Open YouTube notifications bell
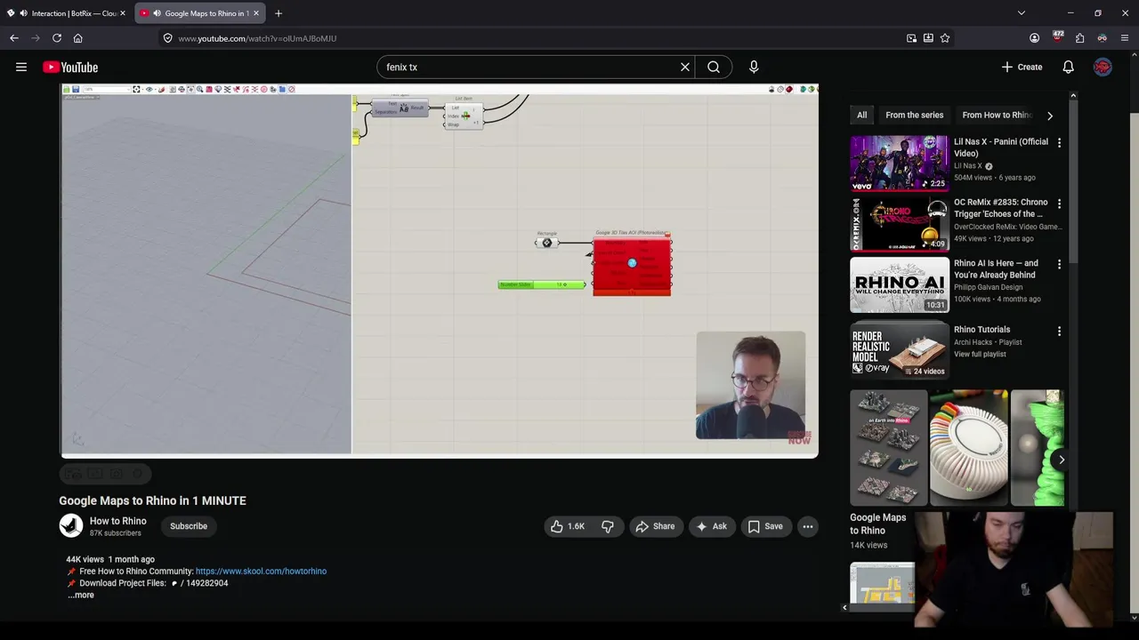The width and height of the screenshot is (1139, 640). pos(1069,67)
